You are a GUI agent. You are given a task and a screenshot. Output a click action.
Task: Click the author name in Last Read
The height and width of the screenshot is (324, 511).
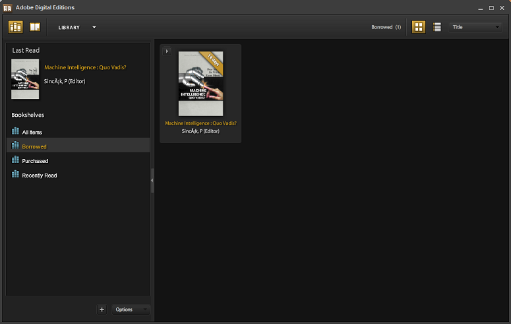click(65, 81)
